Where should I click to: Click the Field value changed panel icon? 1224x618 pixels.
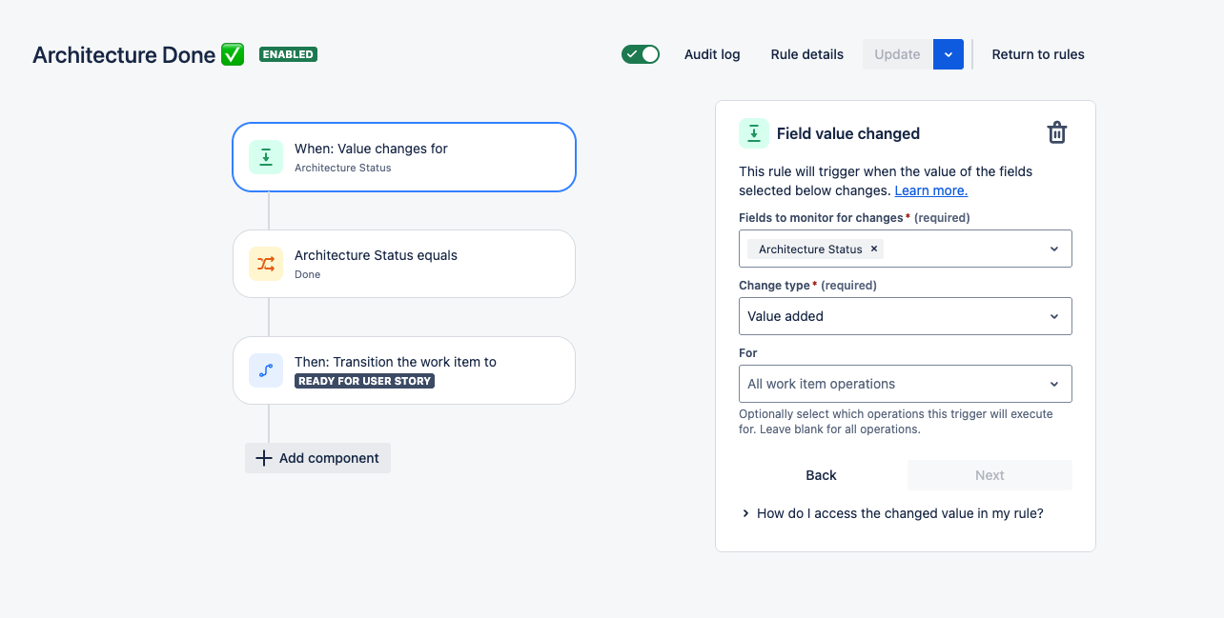coord(754,133)
